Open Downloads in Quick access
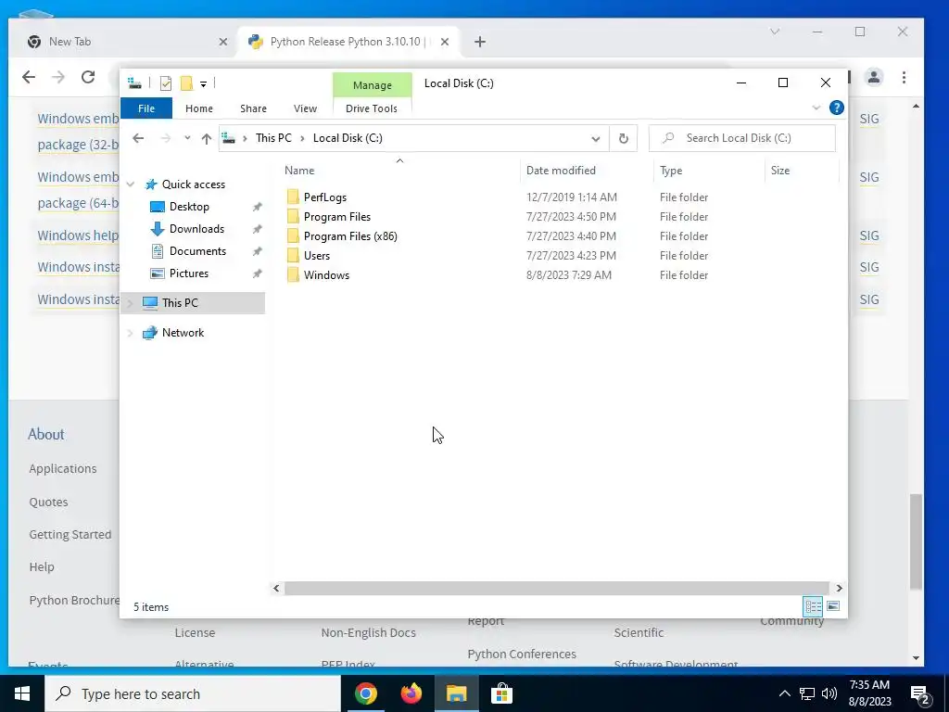 (196, 229)
